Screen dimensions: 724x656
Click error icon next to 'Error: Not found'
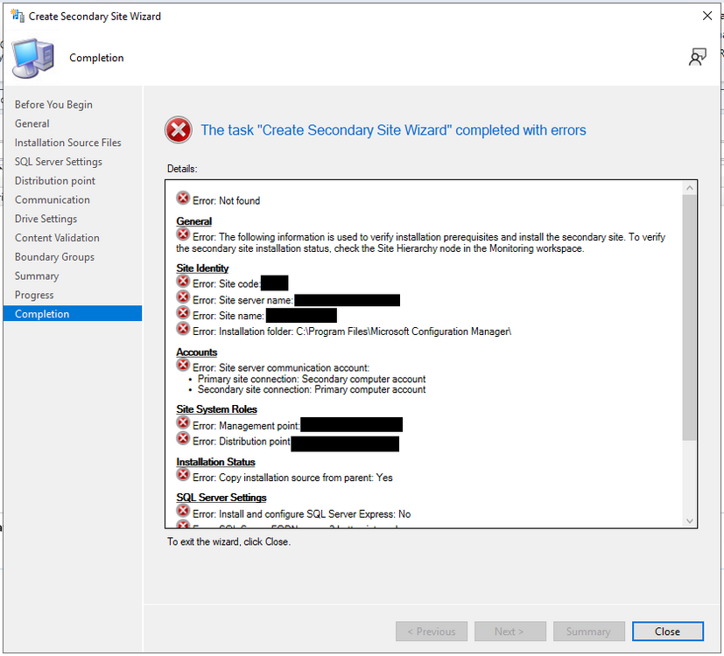click(x=183, y=199)
